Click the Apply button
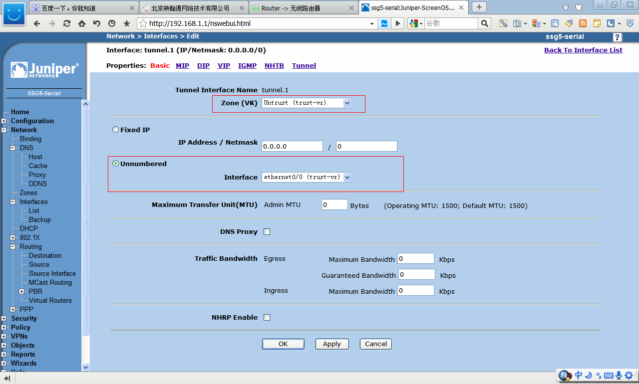Screen dimensions: 639x384 [x=331, y=344]
